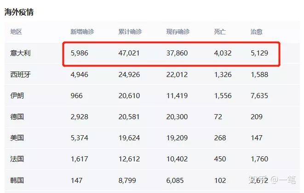
Task: Click on the 德国 row name
Action: pos(17,116)
